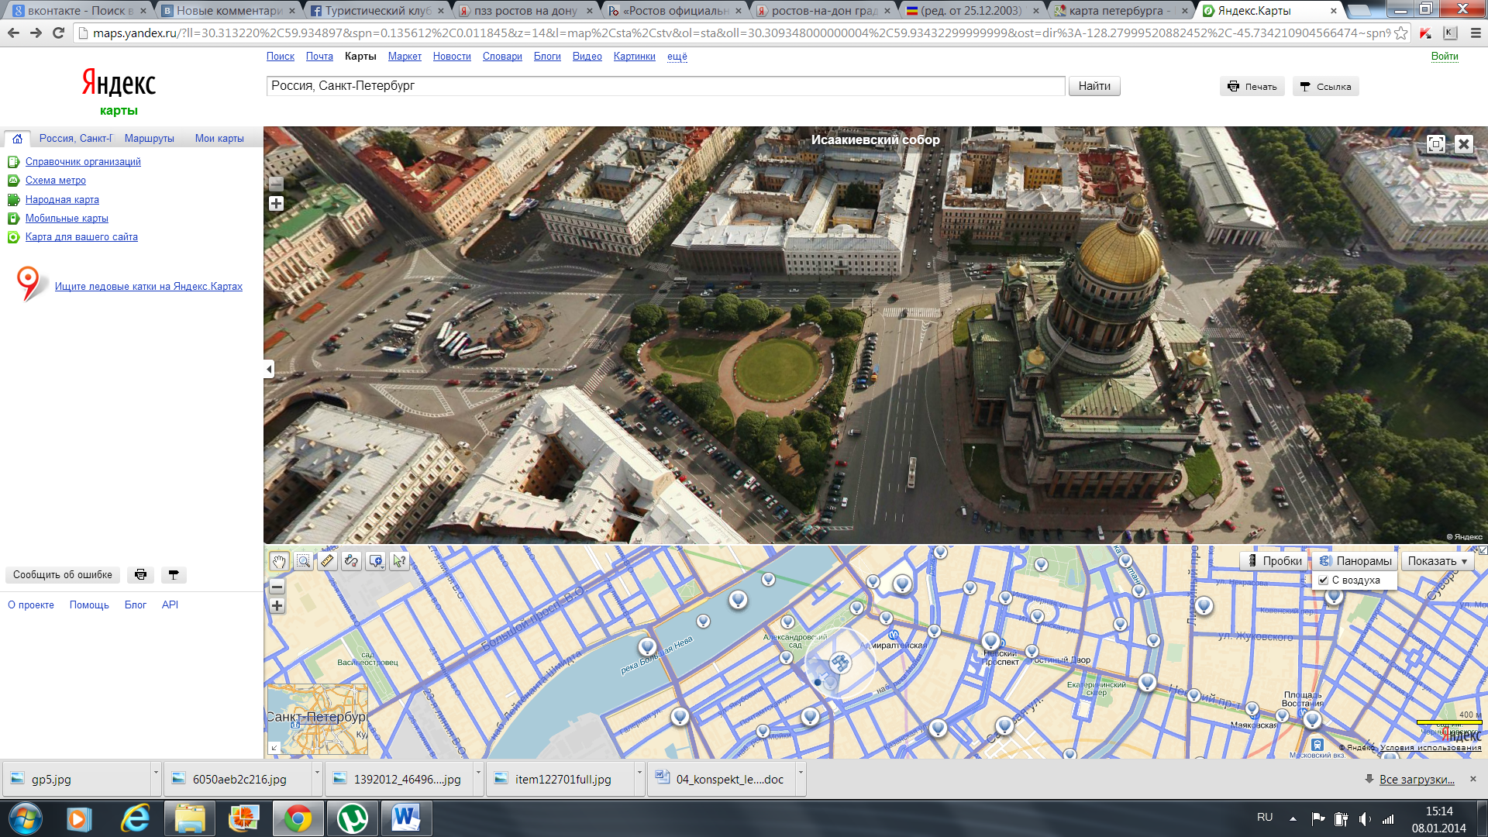Viewport: 1488px width, 837px height.
Task: Click balloon marker over река Большая Нева label
Action: pyautogui.click(x=647, y=646)
